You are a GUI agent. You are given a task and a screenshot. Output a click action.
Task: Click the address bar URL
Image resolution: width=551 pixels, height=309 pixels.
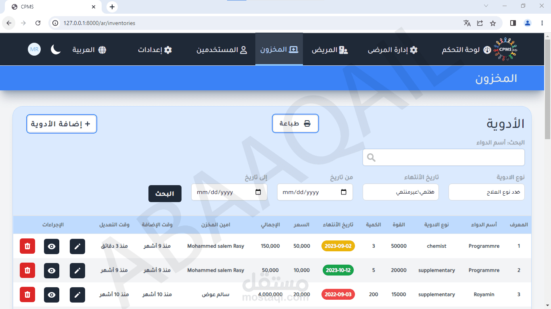click(99, 23)
